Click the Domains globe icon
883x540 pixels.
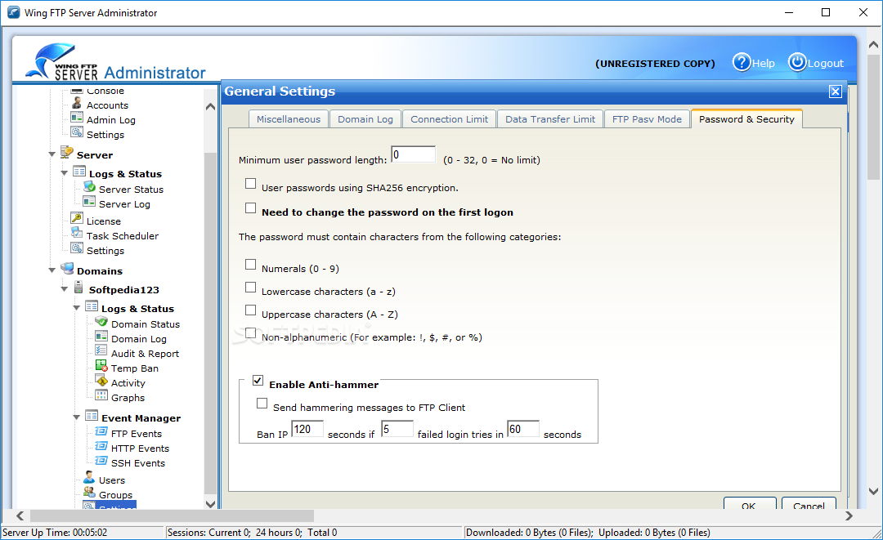(x=67, y=268)
